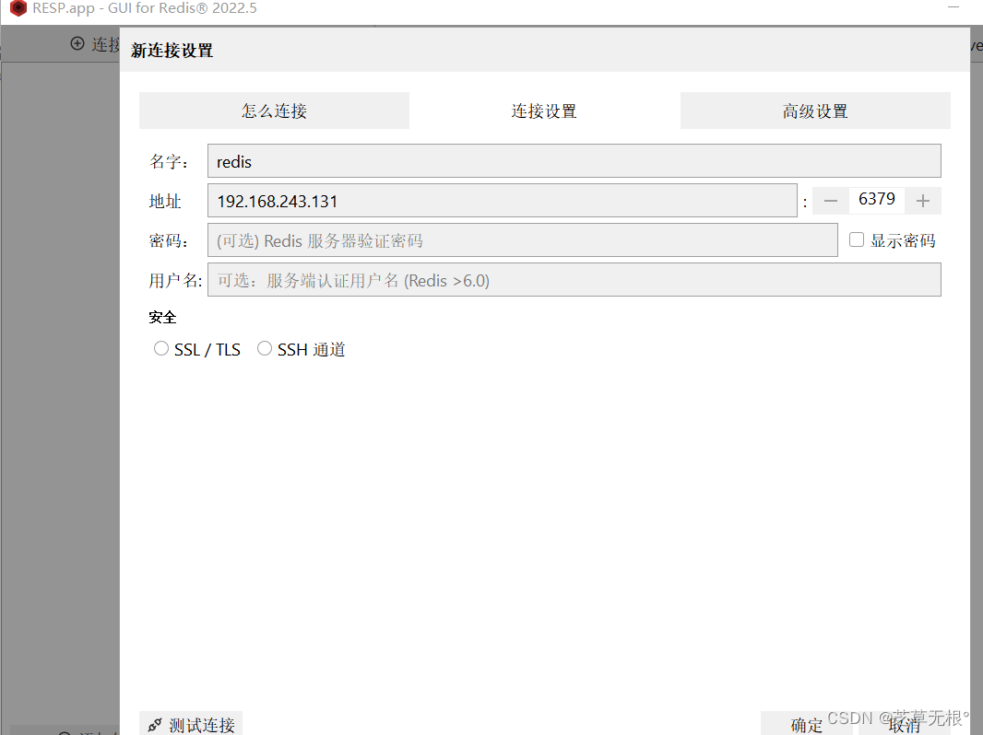Click the port value 6379

(x=876, y=200)
